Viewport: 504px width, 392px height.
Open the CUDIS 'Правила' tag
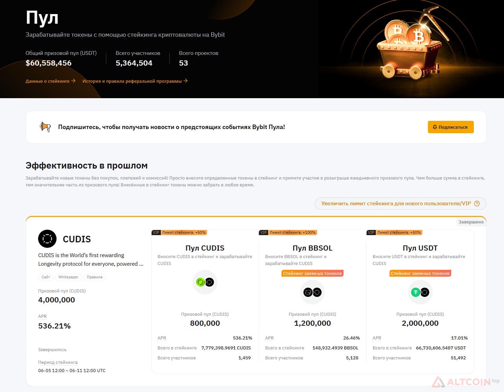point(95,277)
